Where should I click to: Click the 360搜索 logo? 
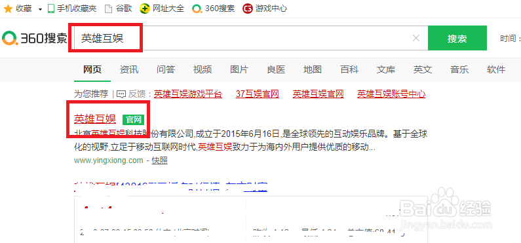tap(35, 38)
